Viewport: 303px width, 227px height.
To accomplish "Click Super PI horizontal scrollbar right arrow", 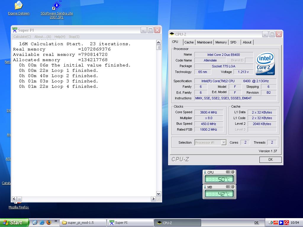I will [x=153, y=199].
